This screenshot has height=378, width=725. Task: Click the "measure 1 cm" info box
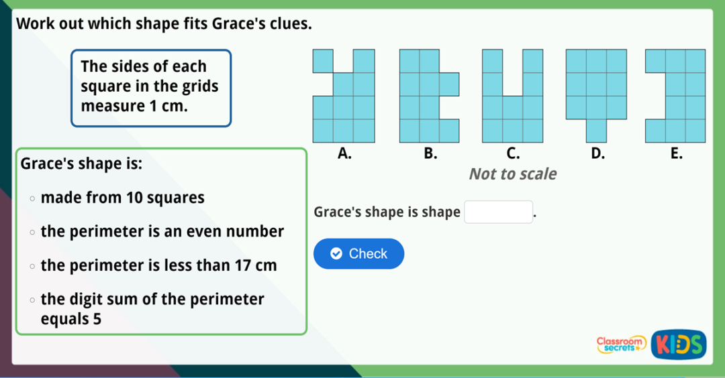click(151, 87)
